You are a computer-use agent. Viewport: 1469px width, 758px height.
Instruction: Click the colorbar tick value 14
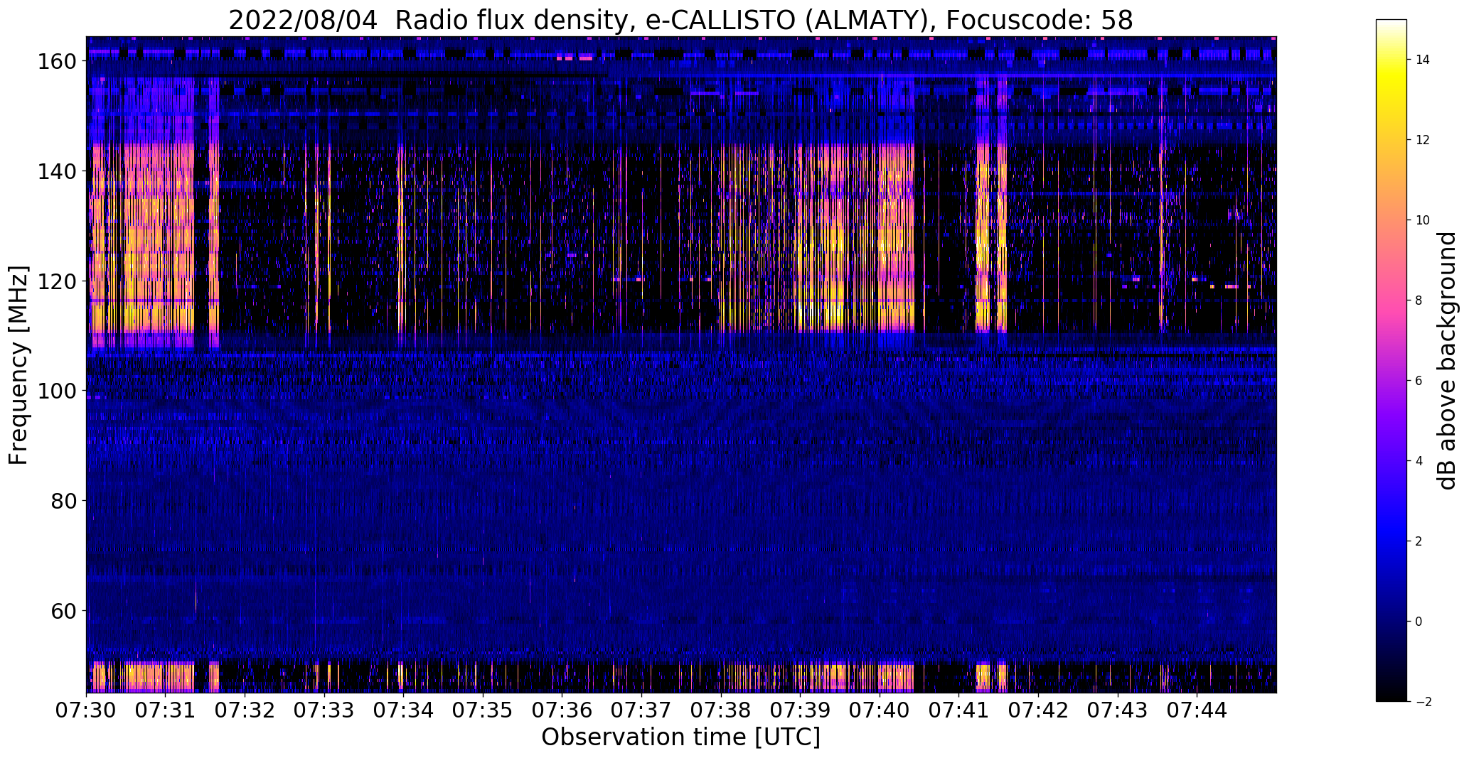pyautogui.click(x=1423, y=60)
